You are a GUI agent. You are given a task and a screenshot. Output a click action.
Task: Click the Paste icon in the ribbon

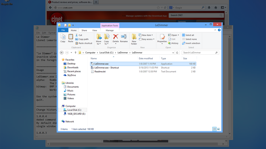coord(71,37)
